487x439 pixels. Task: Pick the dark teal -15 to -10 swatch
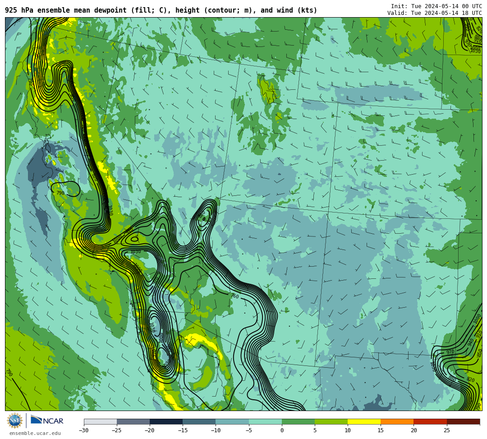[x=199, y=421]
